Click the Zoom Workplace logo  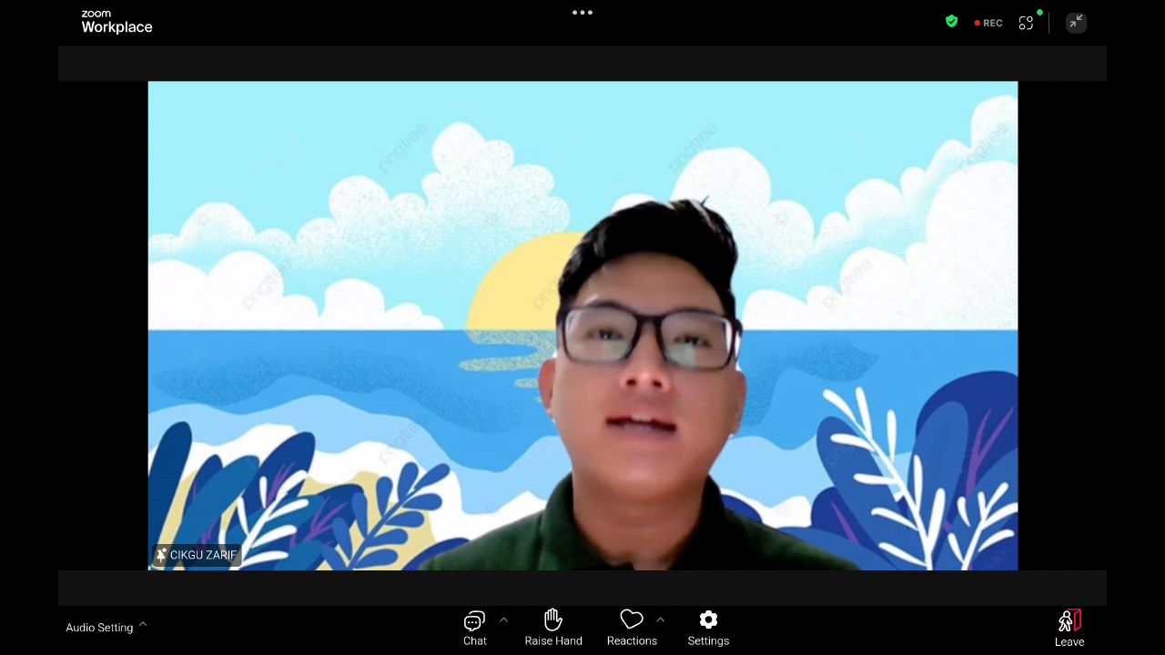click(x=116, y=22)
